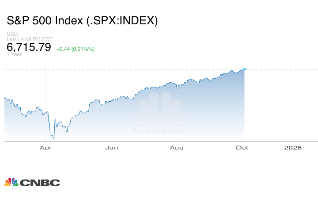Viewport: 318px width, 199px height.
Task: Select the 1 Year range label
Action: (14, 55)
